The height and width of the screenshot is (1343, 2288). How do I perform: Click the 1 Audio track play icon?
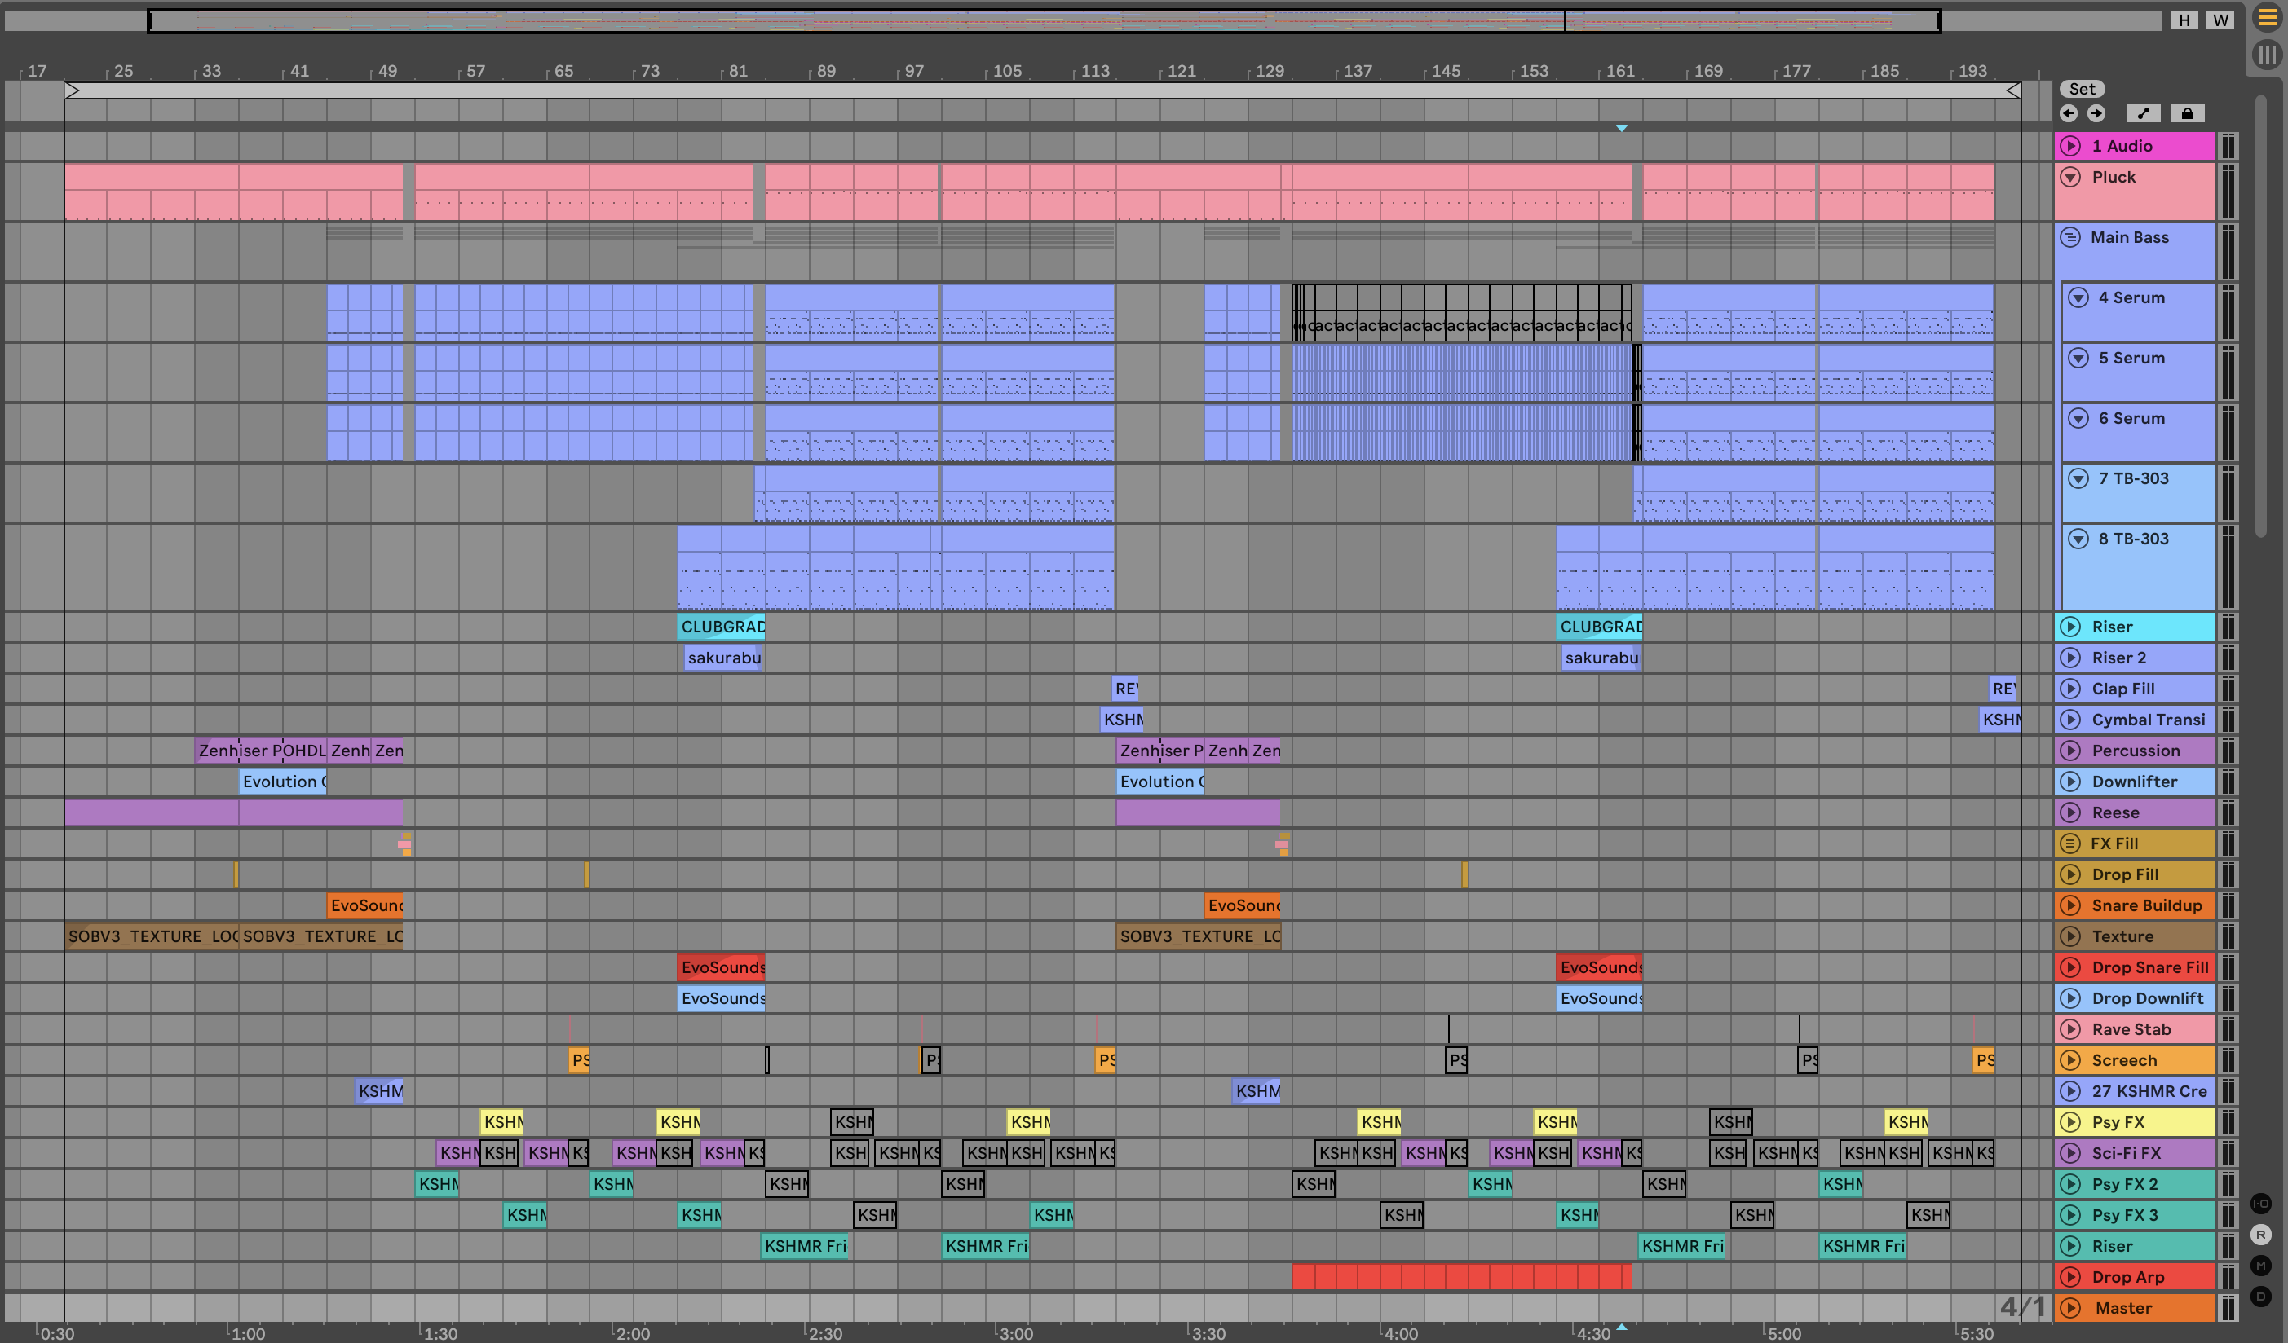tap(2071, 146)
